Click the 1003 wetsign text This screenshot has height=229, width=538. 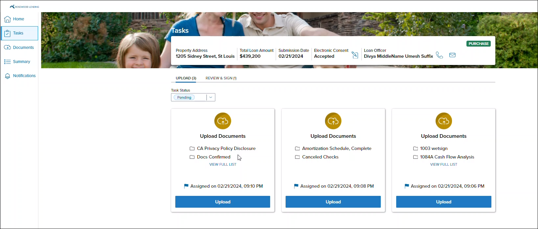click(434, 149)
